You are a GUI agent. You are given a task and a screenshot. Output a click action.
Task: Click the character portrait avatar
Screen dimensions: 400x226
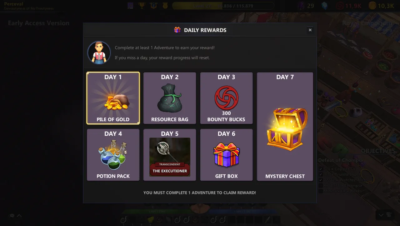[x=99, y=53]
